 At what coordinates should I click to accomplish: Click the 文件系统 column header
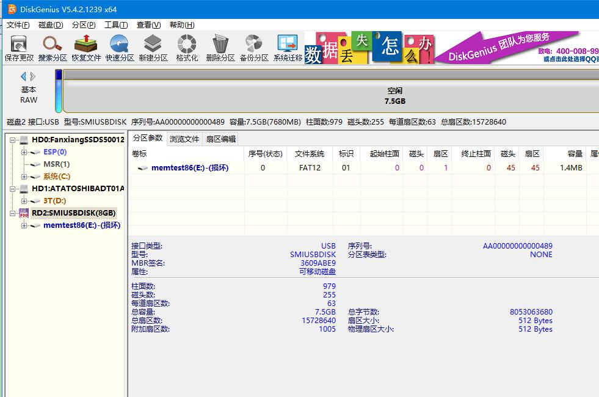[x=310, y=153]
